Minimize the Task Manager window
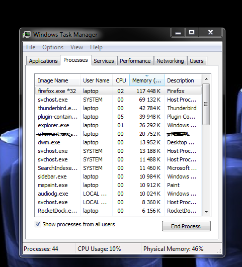 pyautogui.click(x=178, y=33)
